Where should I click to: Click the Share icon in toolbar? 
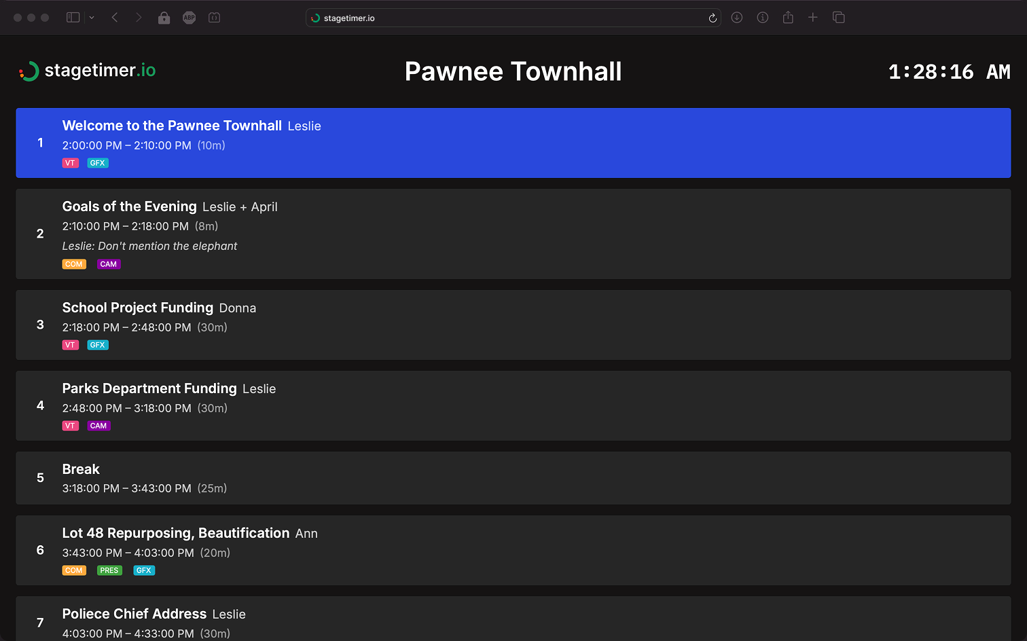click(788, 18)
